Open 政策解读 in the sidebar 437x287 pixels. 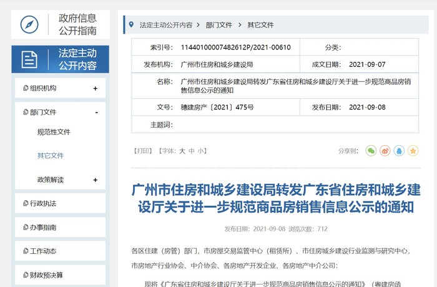click(x=51, y=179)
